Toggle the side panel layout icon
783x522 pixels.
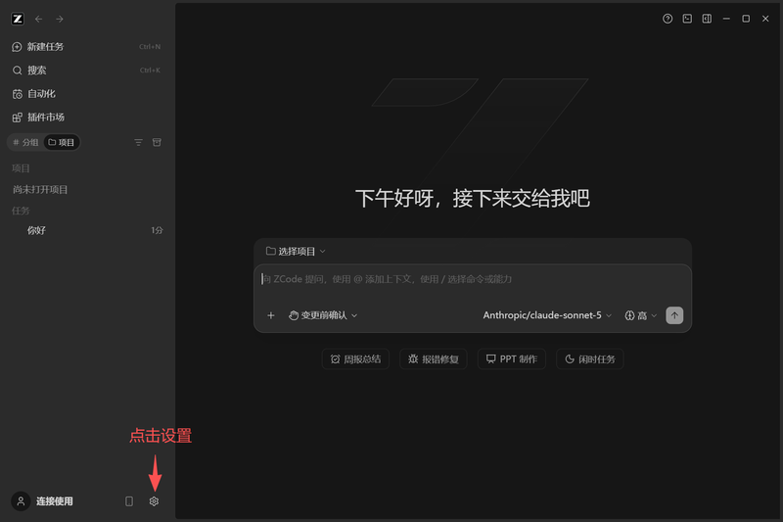tap(707, 19)
